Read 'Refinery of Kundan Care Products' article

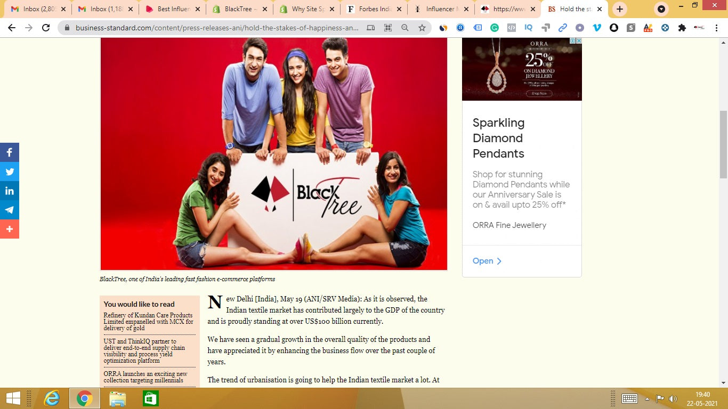pyautogui.click(x=149, y=322)
